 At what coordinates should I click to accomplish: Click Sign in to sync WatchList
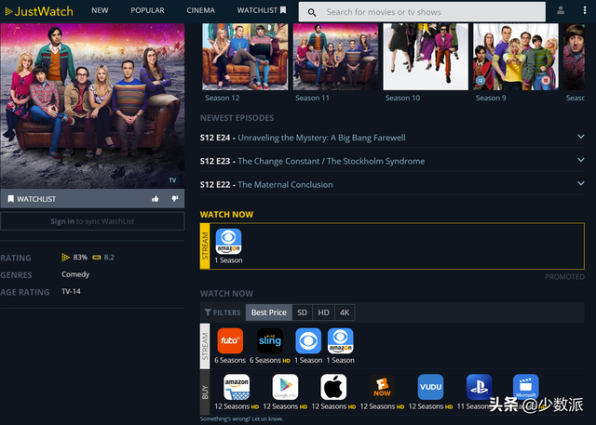point(92,221)
